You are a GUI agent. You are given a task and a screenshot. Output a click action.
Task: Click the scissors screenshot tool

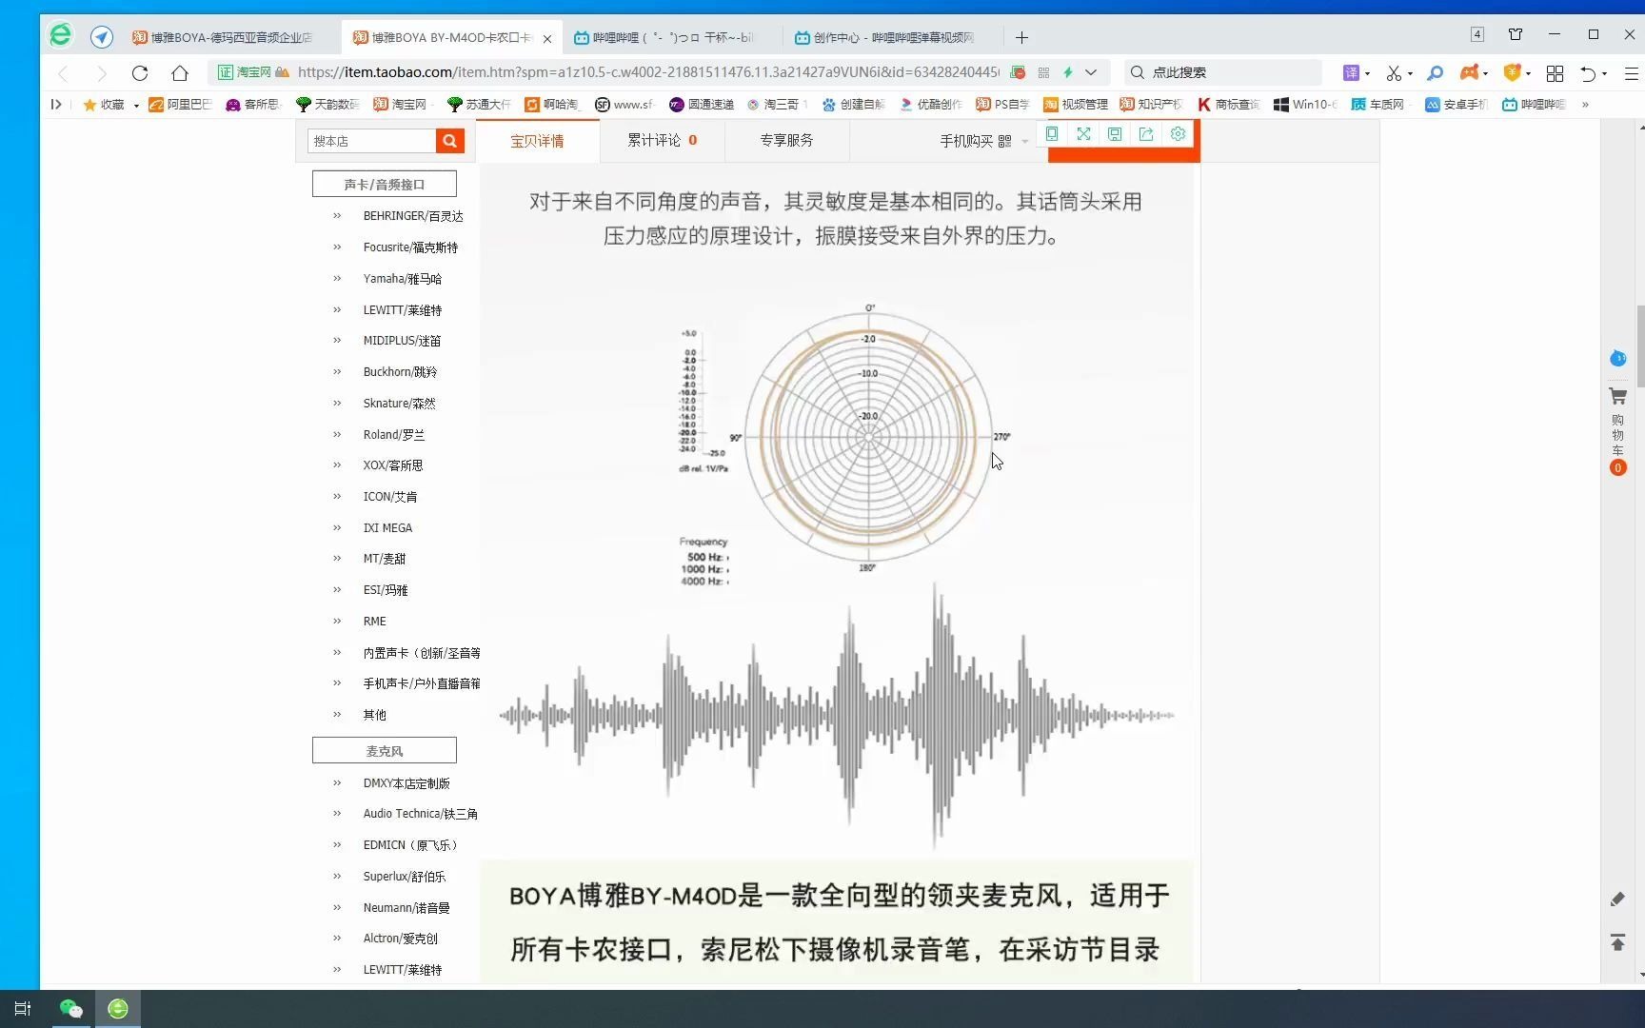tap(1394, 72)
